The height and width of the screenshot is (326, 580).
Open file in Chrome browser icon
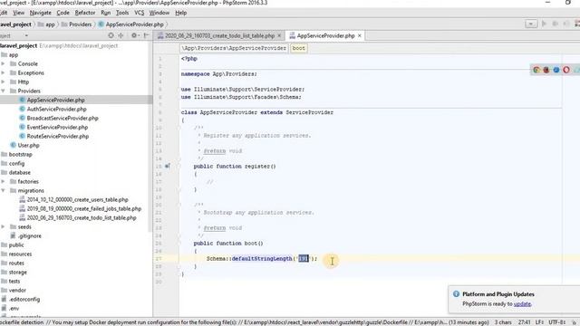(536, 70)
